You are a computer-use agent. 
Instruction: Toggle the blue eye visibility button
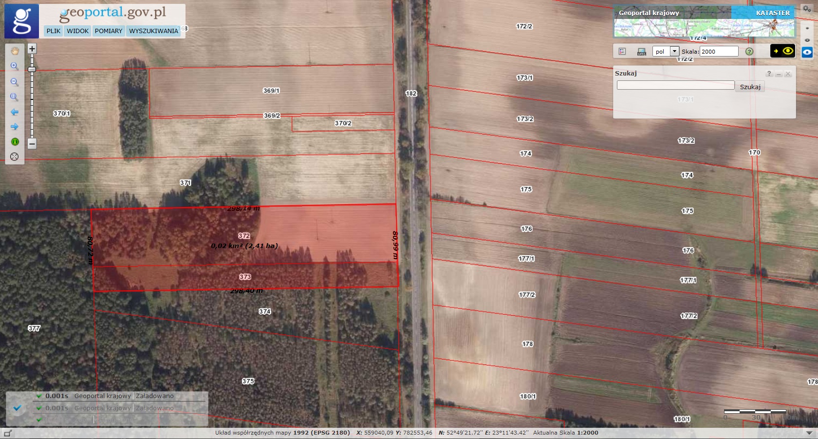click(807, 52)
